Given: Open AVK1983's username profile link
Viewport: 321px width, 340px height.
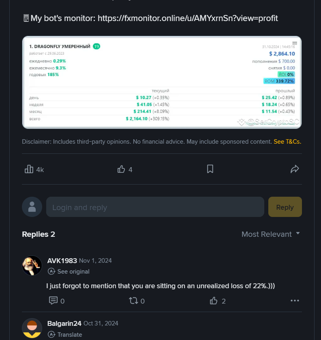Looking at the screenshot, I should coord(62,261).
